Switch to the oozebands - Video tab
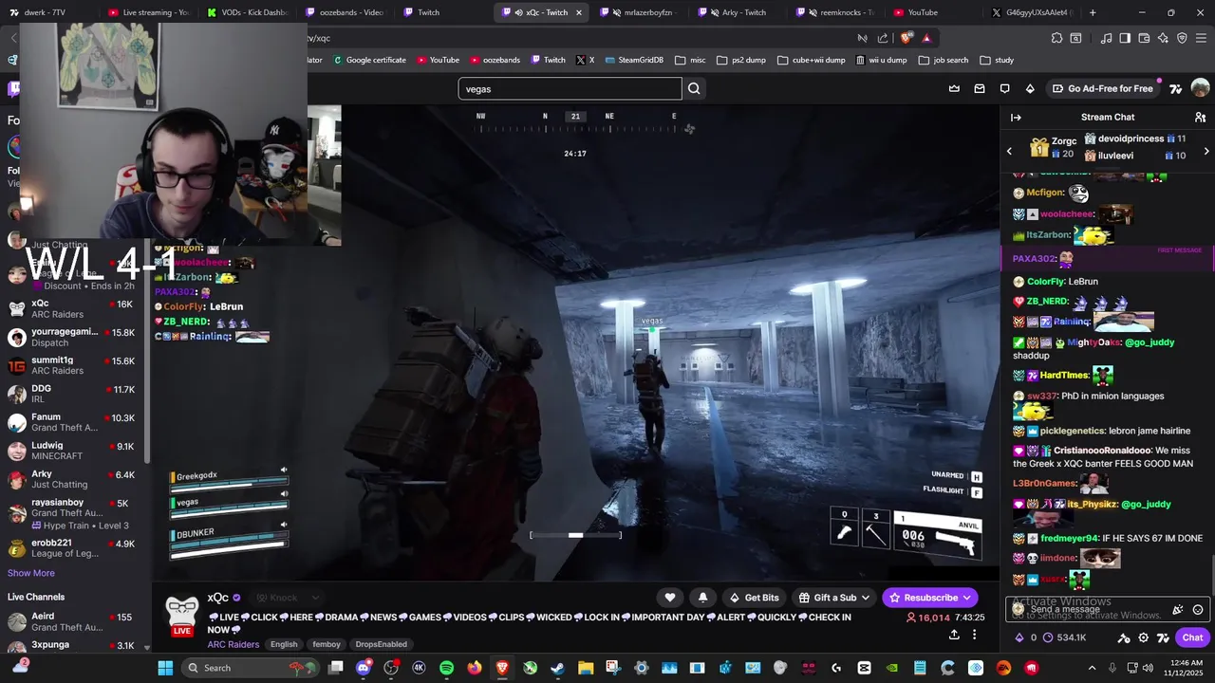Viewport: 1215px width, 683px height. pos(345,12)
